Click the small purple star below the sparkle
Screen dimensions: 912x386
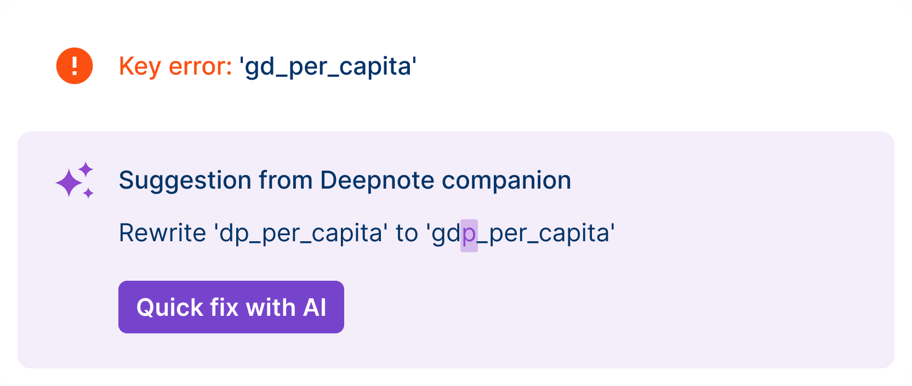pyautogui.click(x=88, y=194)
